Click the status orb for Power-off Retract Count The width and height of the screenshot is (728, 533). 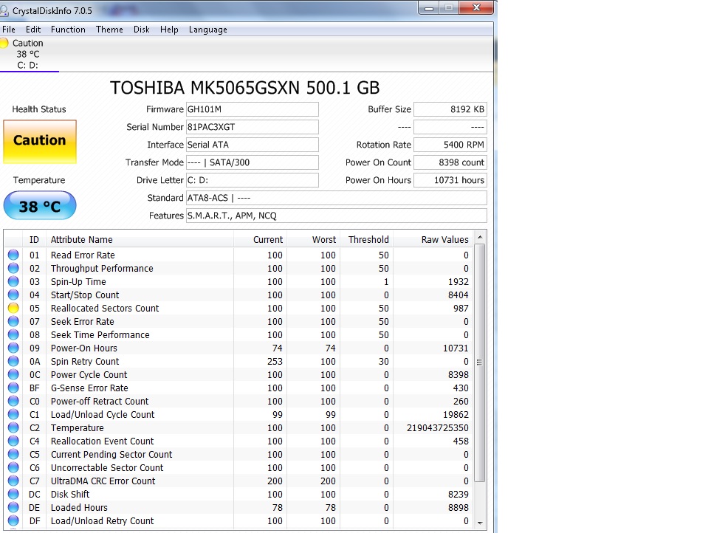pyautogui.click(x=13, y=401)
